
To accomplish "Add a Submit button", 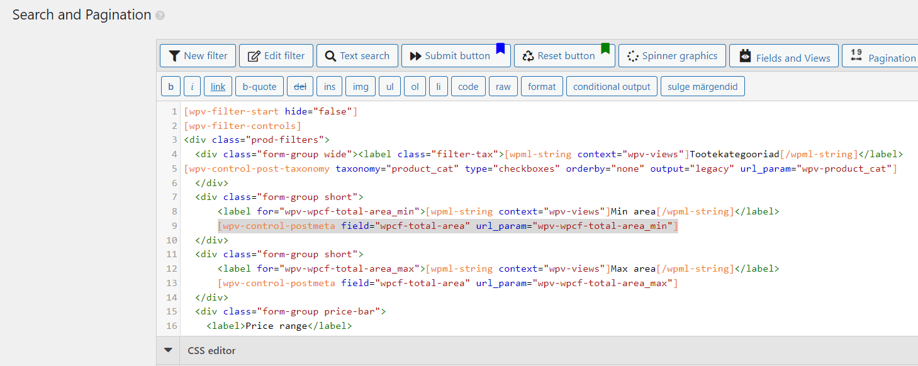I will 456,55.
